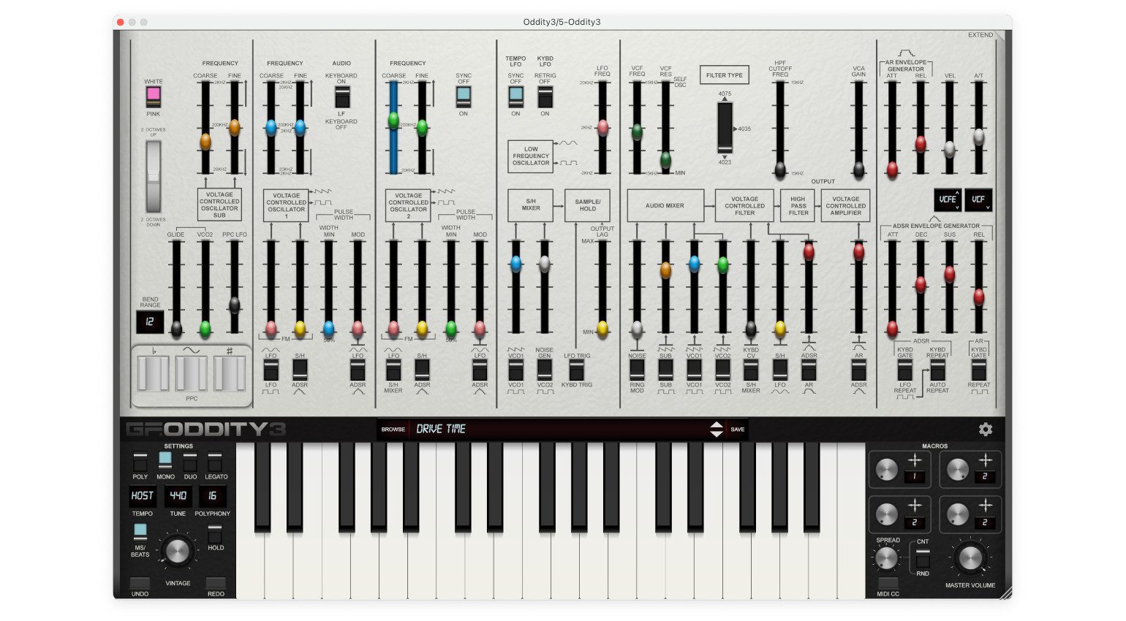Toggle the CNT/RND spread switch

[923, 558]
